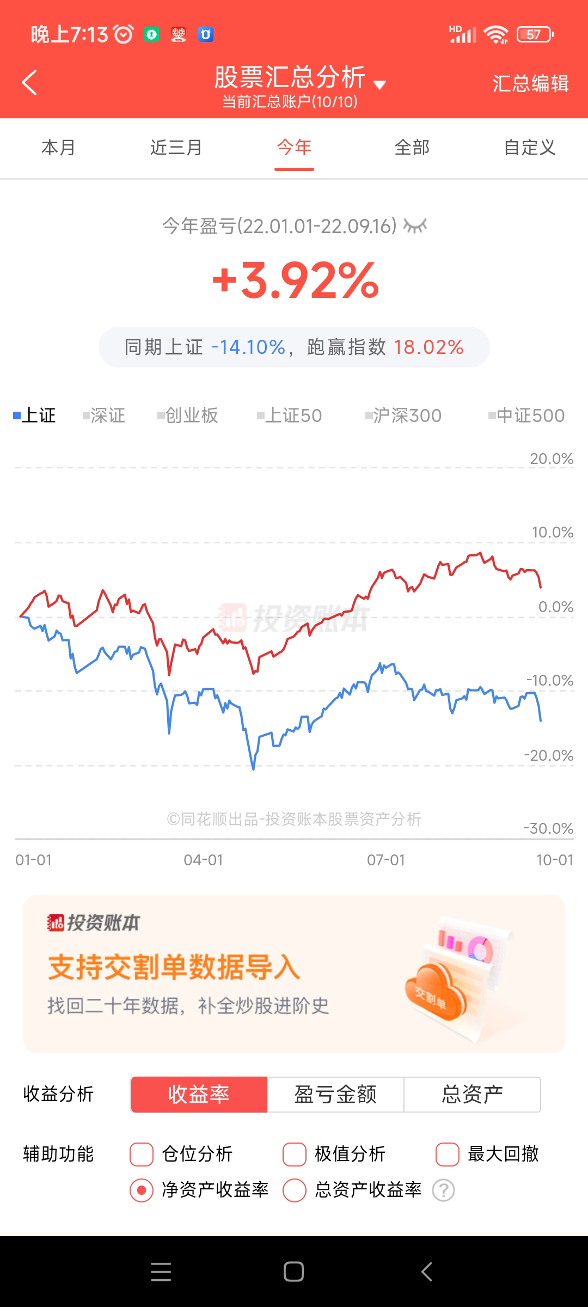Screen dimensions: 588x1307
Task: Enable the 极值分析 checkbox
Action: [295, 1154]
